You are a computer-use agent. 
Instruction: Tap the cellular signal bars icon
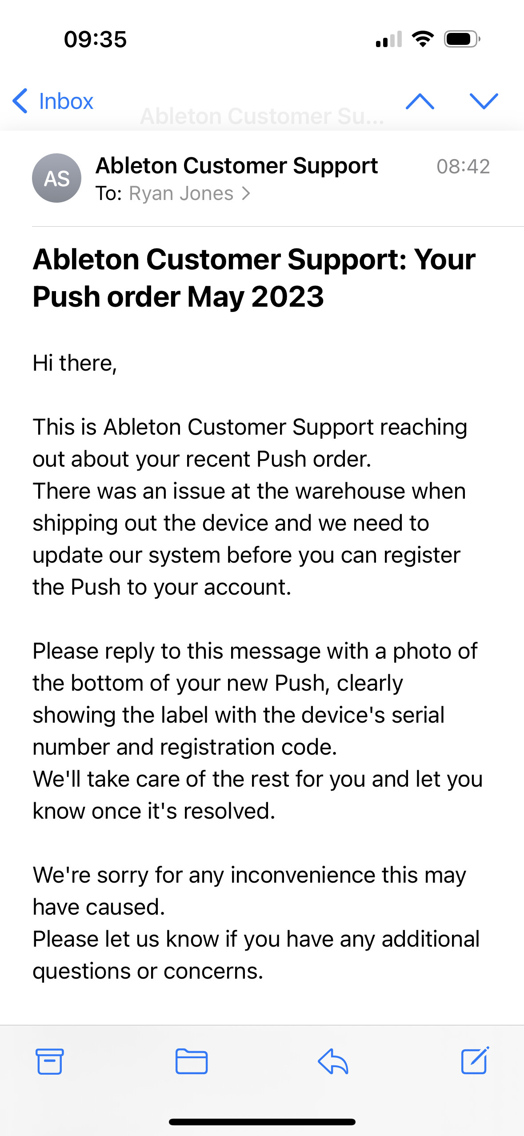tap(389, 39)
